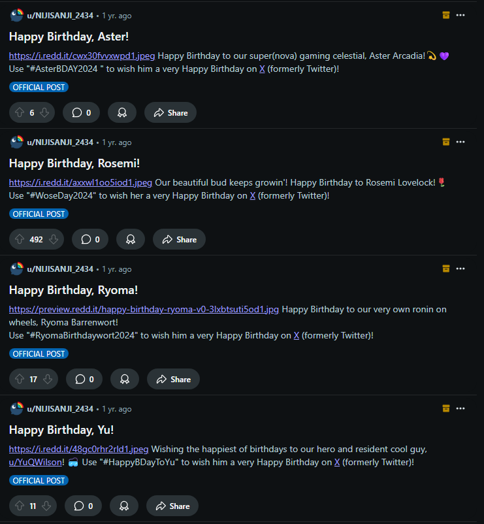Share the Happy Birthday, Yu! post
This screenshot has height=524, width=484.
[172, 506]
